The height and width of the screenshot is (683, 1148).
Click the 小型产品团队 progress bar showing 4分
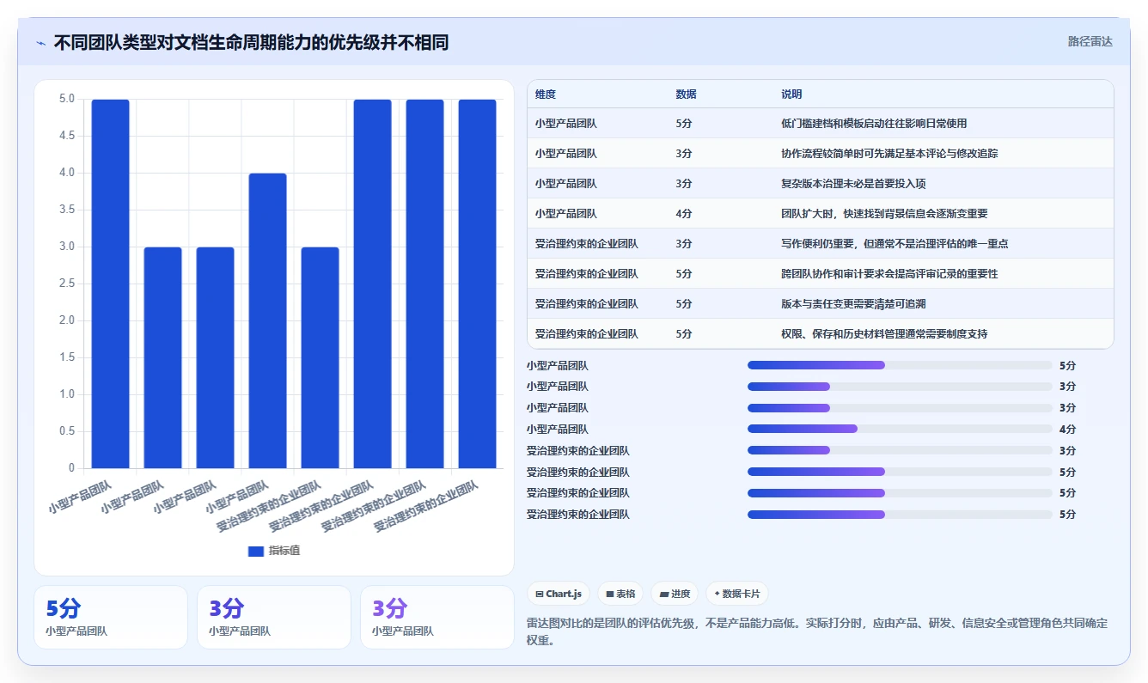pyautogui.click(x=900, y=429)
